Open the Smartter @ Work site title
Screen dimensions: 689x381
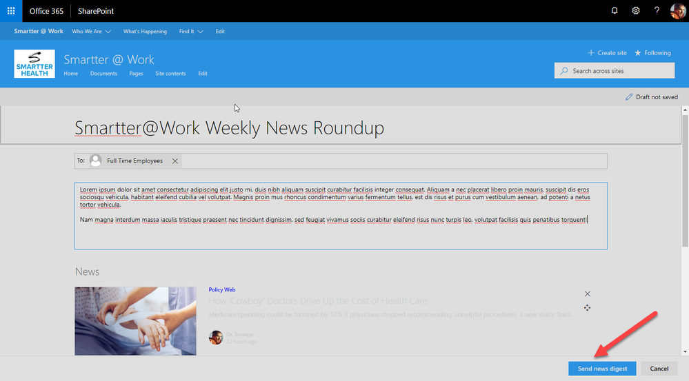(109, 59)
